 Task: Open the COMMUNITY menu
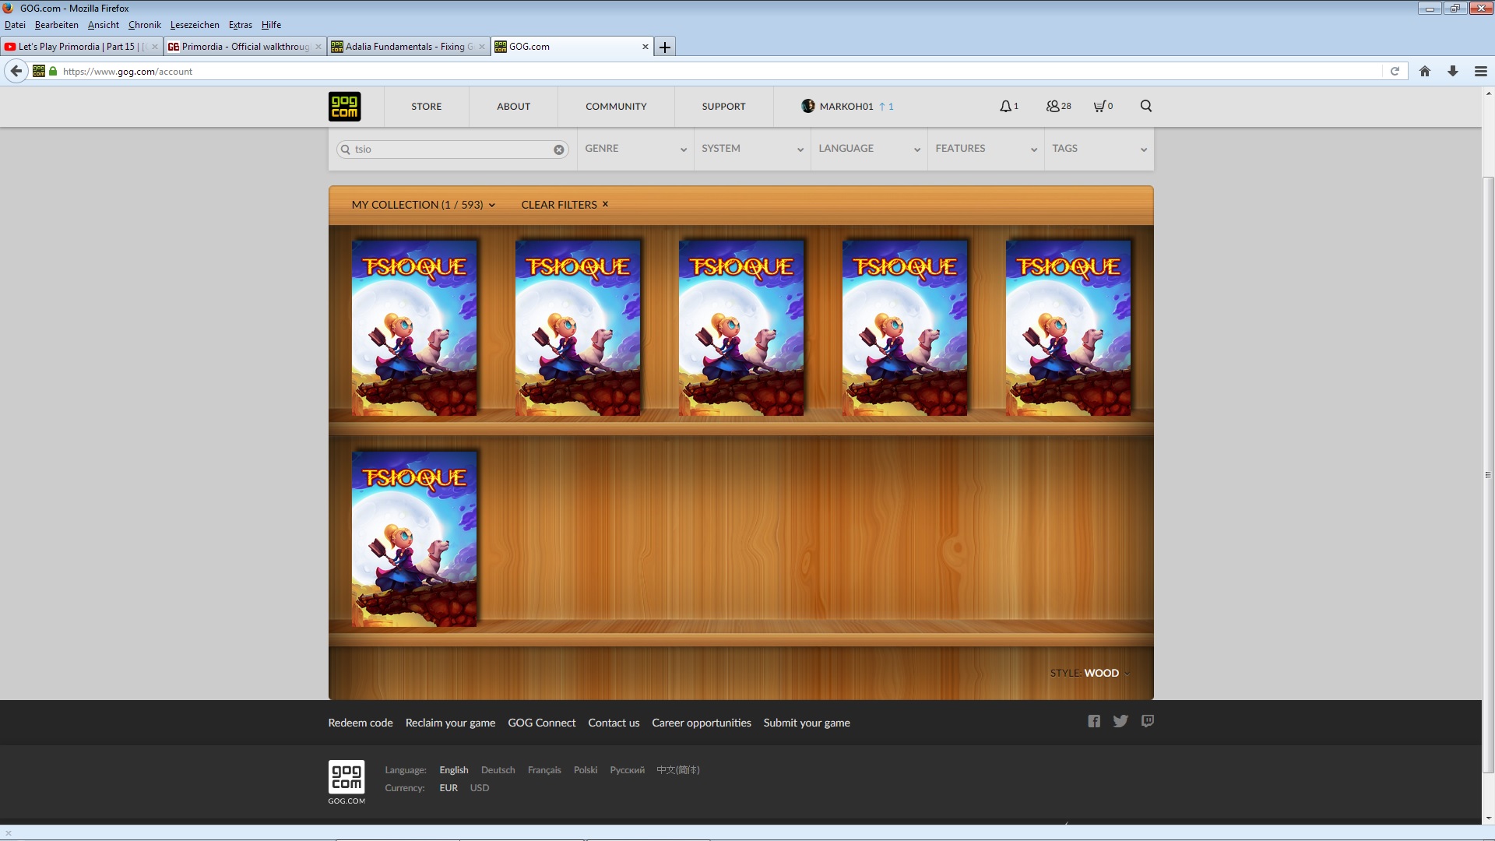tap(616, 107)
